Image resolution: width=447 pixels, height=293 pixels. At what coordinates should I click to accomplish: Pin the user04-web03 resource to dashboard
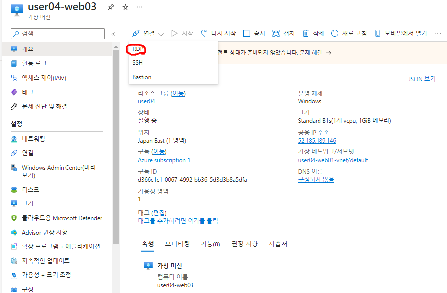[111, 7]
